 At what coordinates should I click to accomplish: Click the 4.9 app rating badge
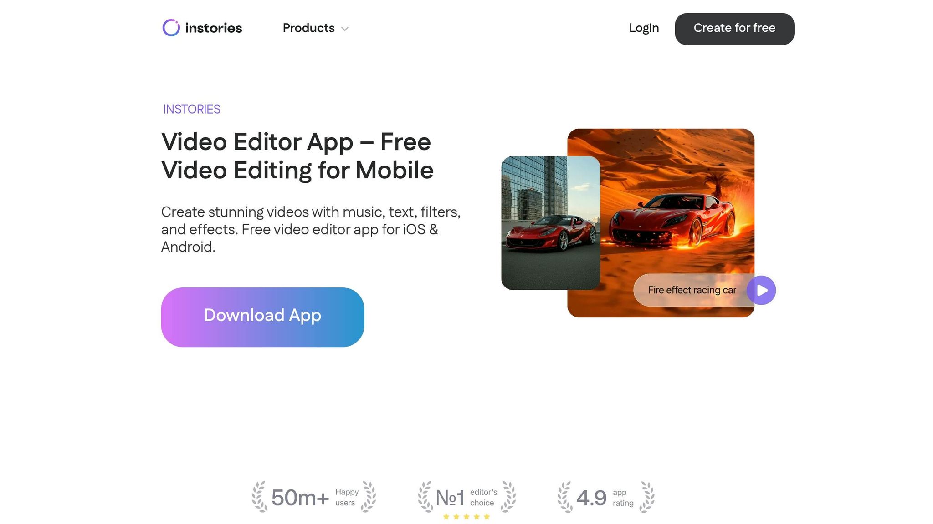pos(606,497)
